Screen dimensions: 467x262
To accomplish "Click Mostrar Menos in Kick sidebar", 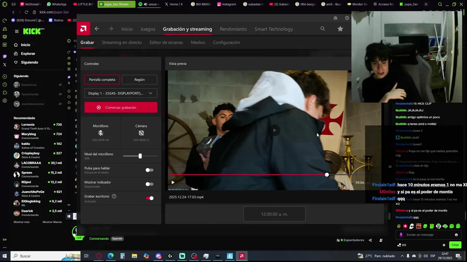I will click(x=52, y=222).
